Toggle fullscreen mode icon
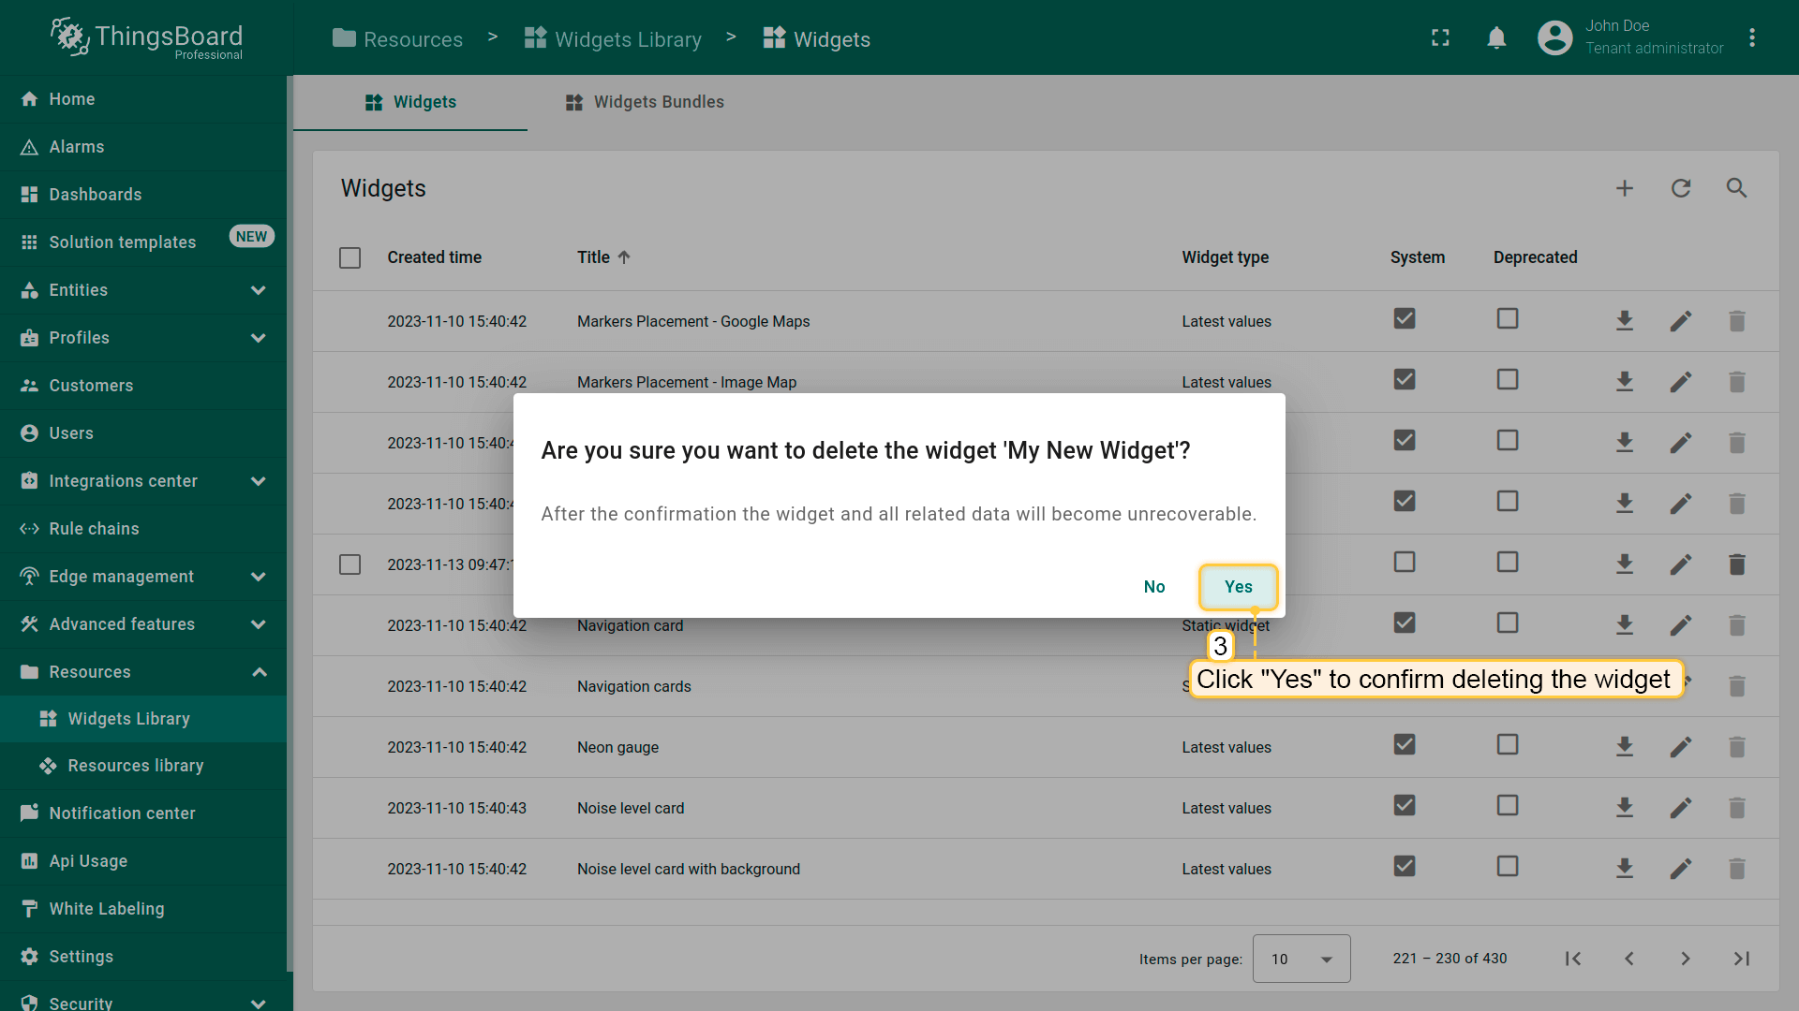Screen dimensions: 1799x1011 (1440, 37)
